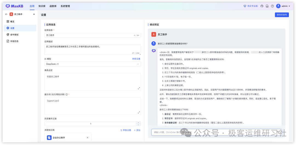Click the 应用信息 section heading
Screen dimensions: 296x145
pyautogui.click(x=51, y=24)
